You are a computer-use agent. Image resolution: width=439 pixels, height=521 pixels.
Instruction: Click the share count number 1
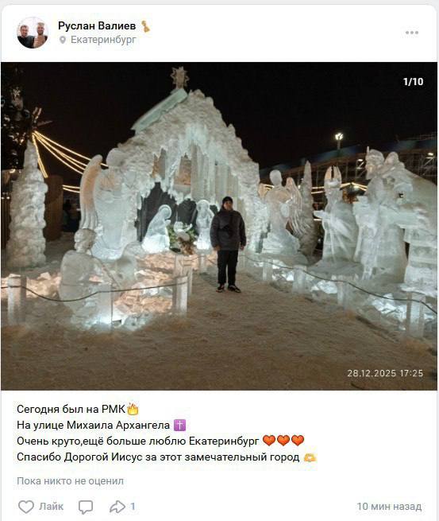(x=133, y=507)
